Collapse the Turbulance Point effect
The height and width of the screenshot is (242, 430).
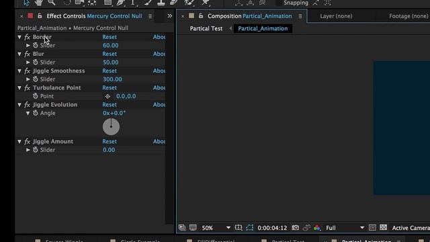[19, 88]
